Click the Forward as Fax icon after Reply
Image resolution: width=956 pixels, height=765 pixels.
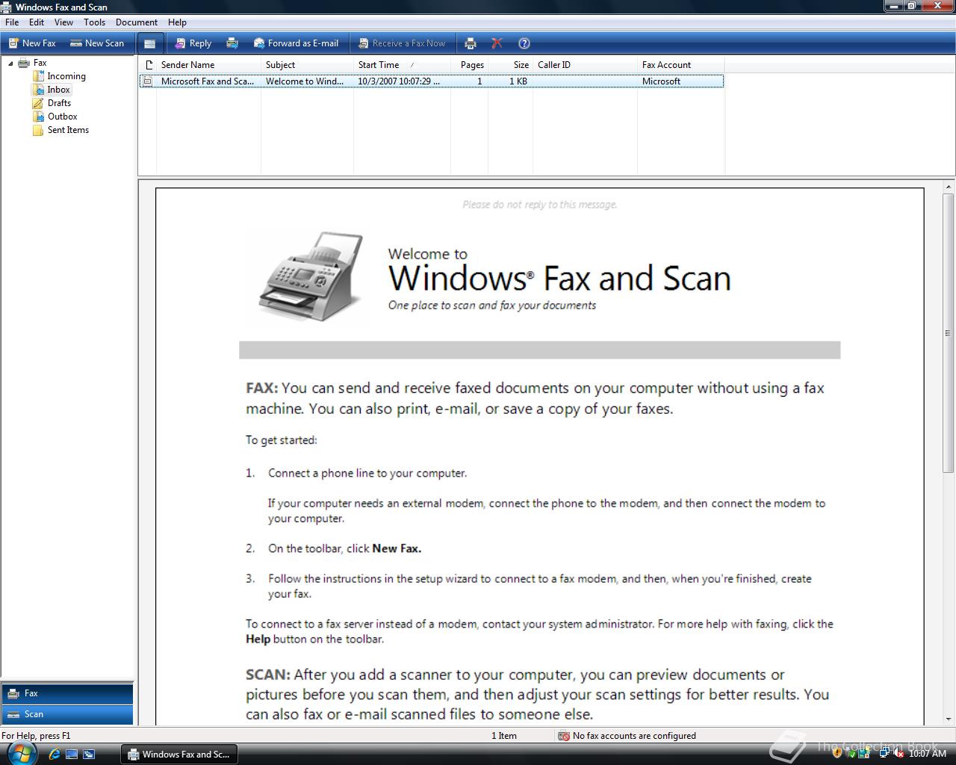pyautogui.click(x=232, y=43)
